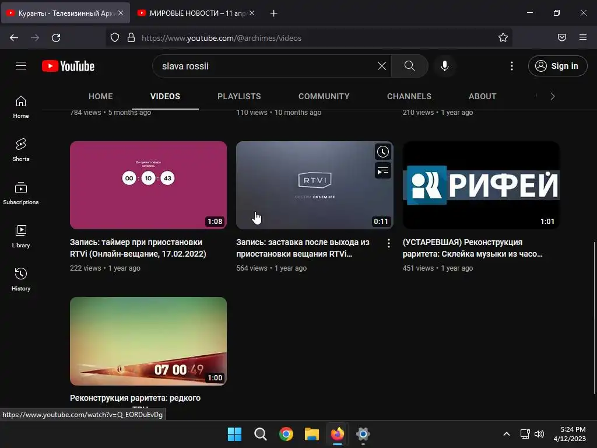Open Shorts in sidebar
Viewport: 597px width, 448px height.
click(21, 150)
